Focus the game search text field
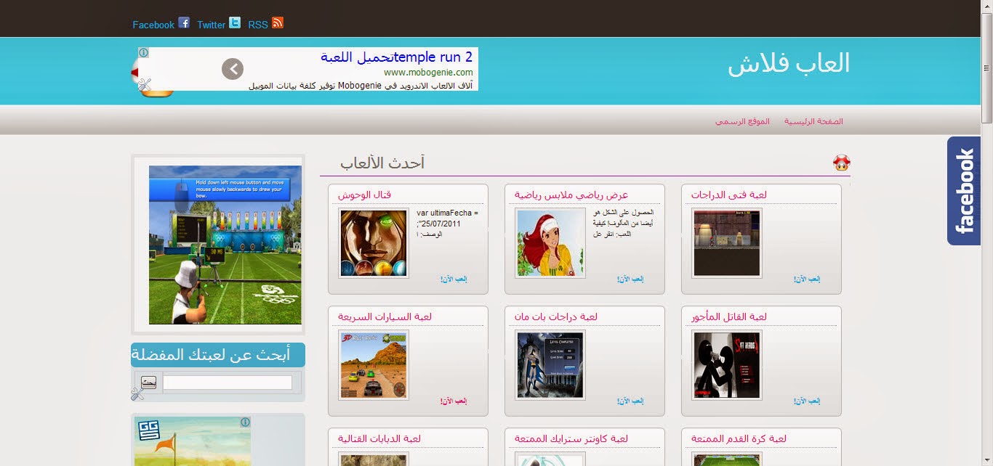The image size is (993, 466). point(228,383)
